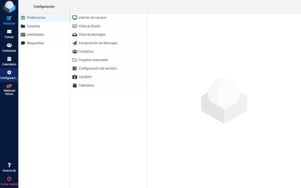Viewport: 301px width, 188px height.
Task: Open Interfaz de Usuario preferences
Action: tap(93, 18)
